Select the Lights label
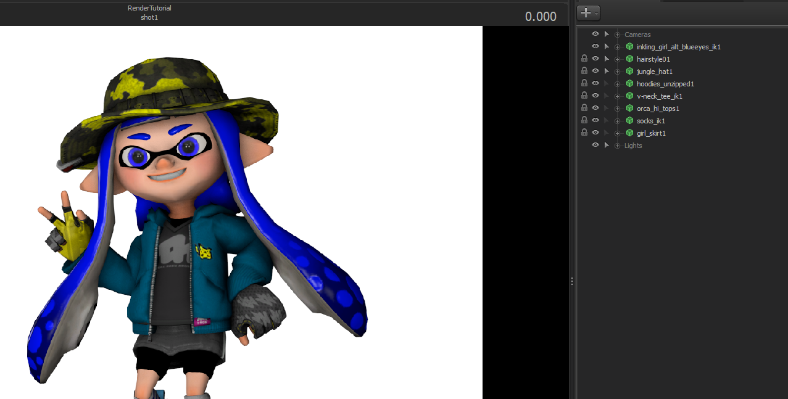The width and height of the screenshot is (788, 399). tap(633, 146)
